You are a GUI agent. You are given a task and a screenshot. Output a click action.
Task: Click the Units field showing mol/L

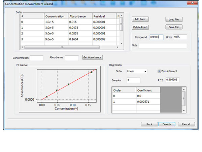coord(180,37)
